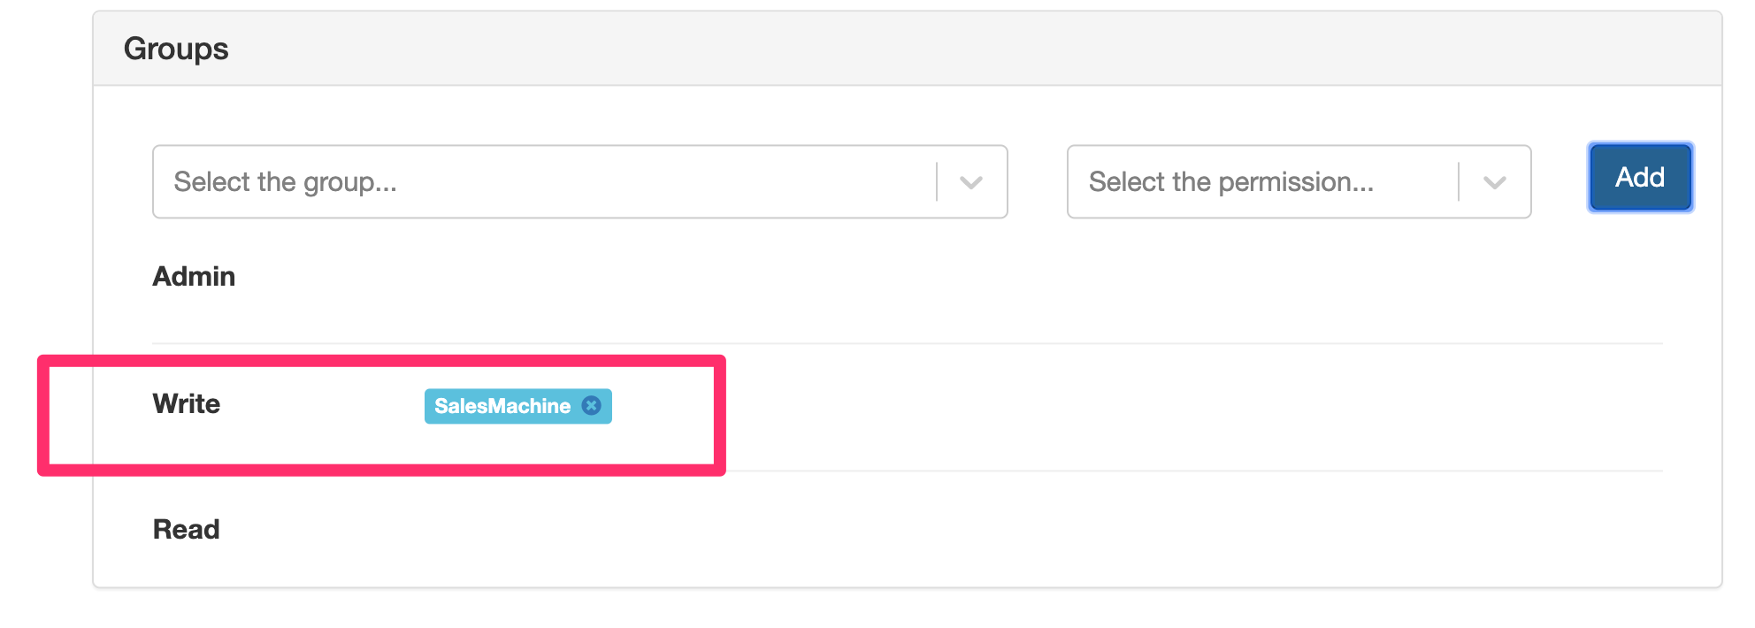Click the SalesMachine tag name
Screen dimensions: 1755x628
[x=502, y=406]
